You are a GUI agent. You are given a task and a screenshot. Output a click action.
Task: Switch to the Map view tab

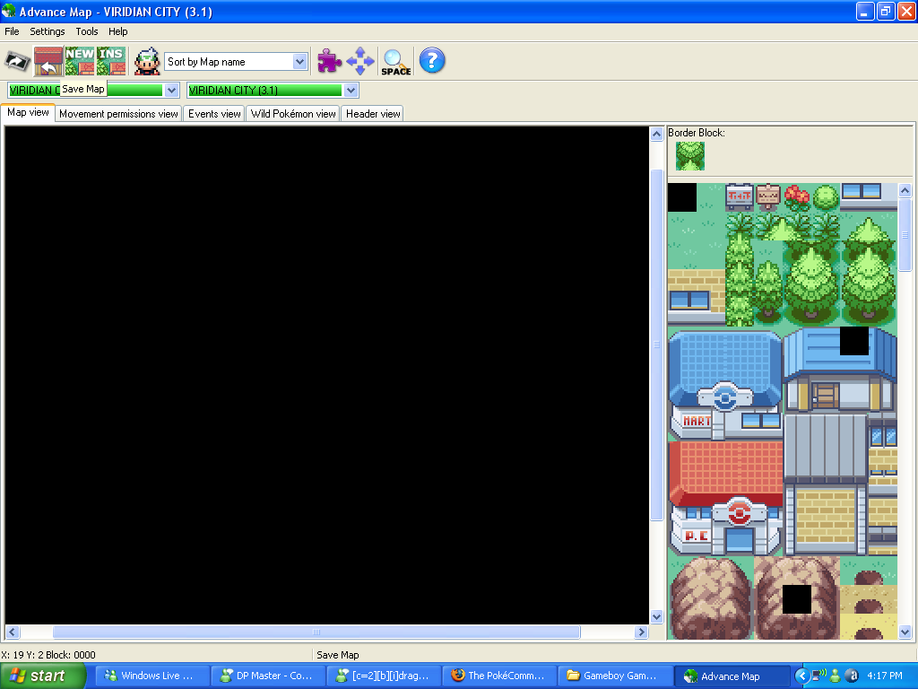point(28,112)
